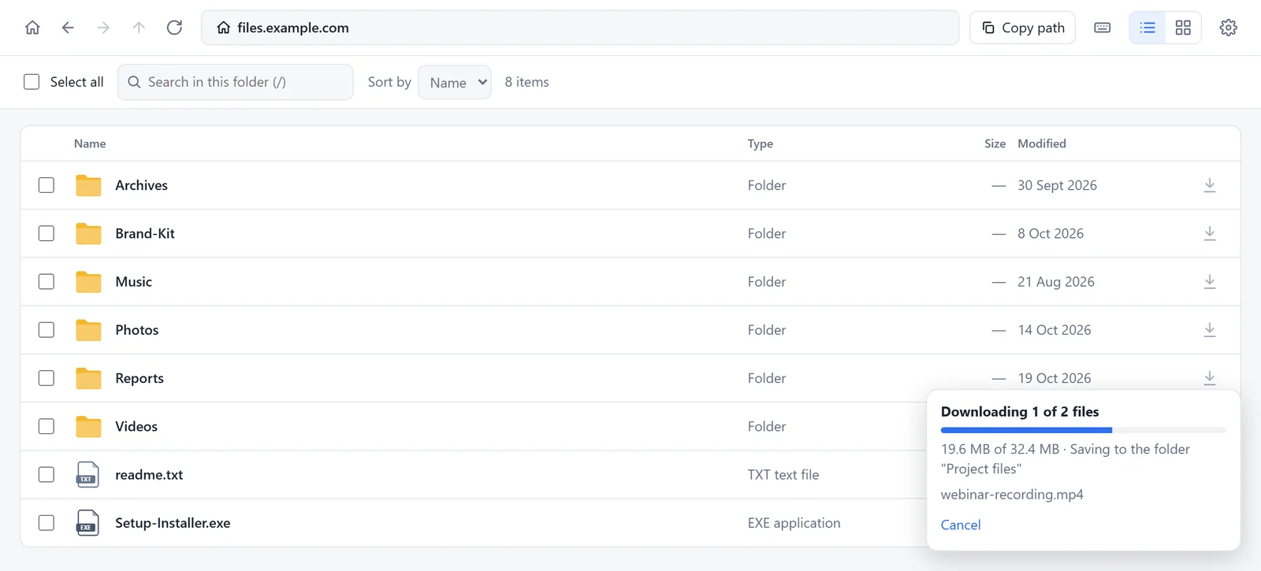
Task: Tick the Select all checkbox
Action: tap(32, 82)
